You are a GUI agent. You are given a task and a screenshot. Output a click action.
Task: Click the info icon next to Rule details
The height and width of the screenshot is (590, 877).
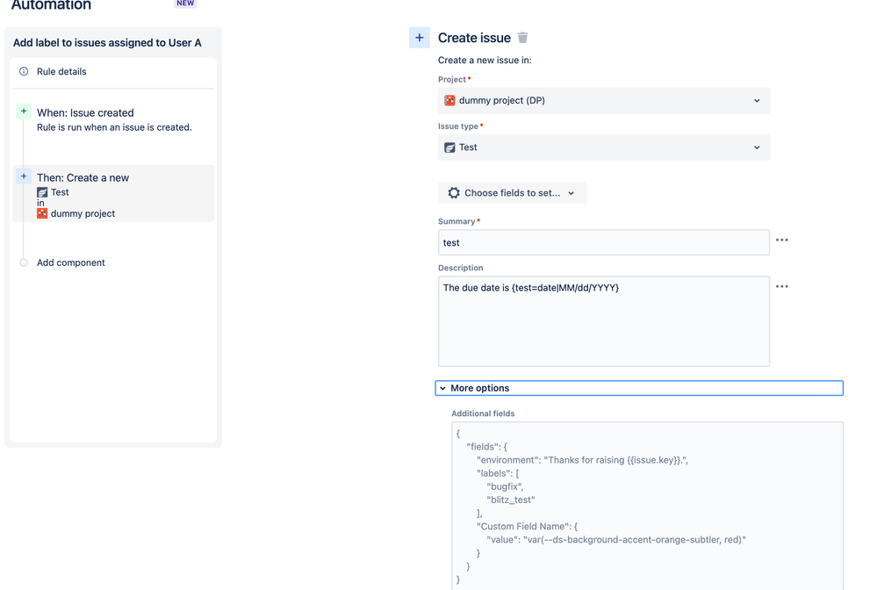tap(24, 72)
